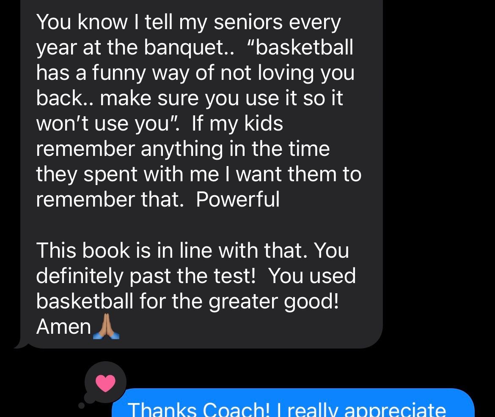Click the phrase 'greater good!' in the message

point(273,302)
